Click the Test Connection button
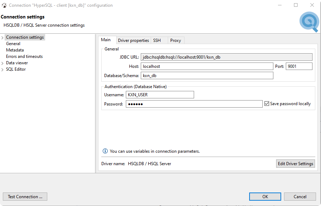The height and width of the screenshot is (206, 321). pos(25,197)
